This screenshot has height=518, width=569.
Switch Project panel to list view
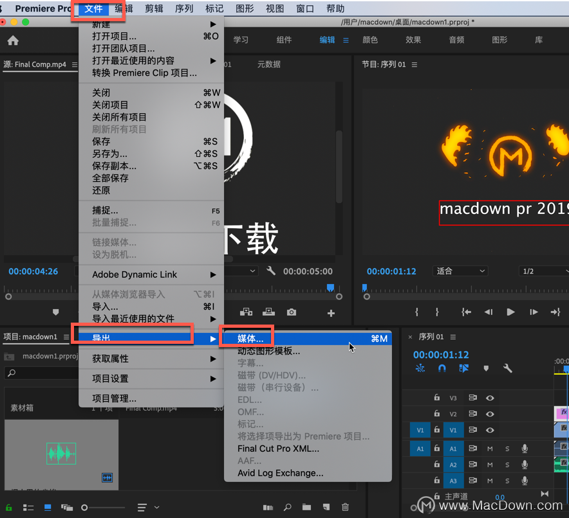click(28, 508)
